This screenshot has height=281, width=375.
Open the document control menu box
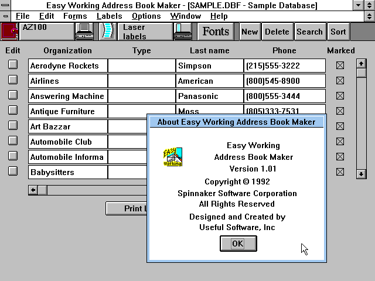(x=5, y=16)
